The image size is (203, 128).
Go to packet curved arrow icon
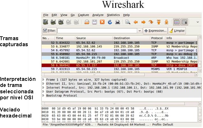pyautogui.click(x=151, y=22)
